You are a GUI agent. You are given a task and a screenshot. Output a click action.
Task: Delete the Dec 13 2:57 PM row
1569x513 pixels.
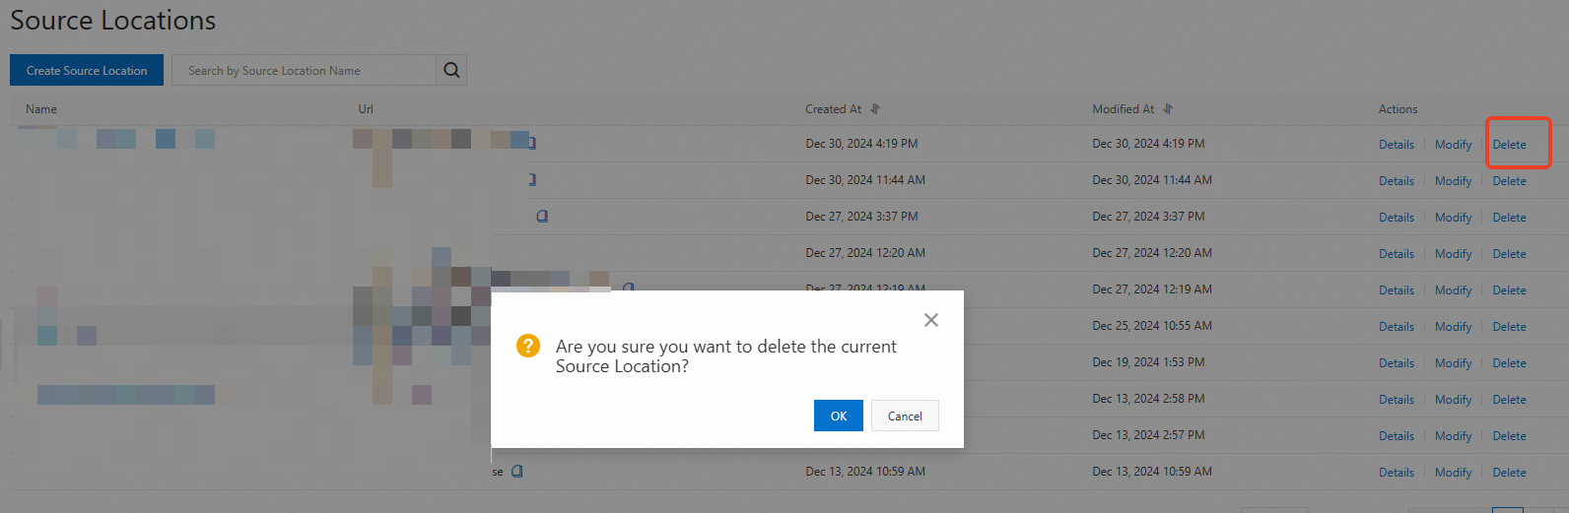(x=1509, y=436)
